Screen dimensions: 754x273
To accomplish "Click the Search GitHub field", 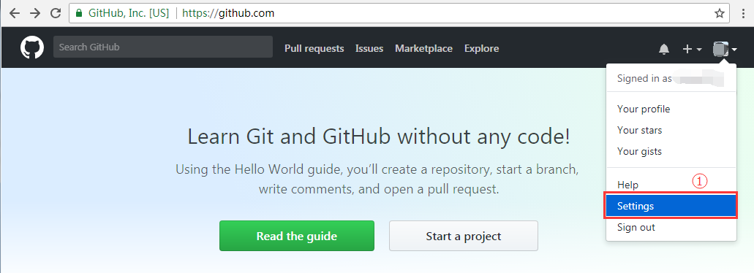I will [x=163, y=47].
